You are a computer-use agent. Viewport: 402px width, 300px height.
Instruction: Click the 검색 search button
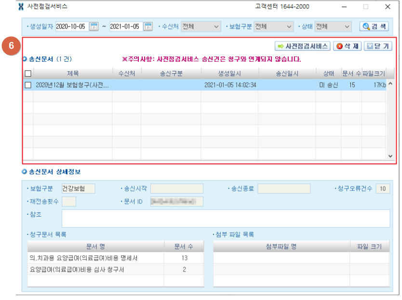(x=374, y=27)
